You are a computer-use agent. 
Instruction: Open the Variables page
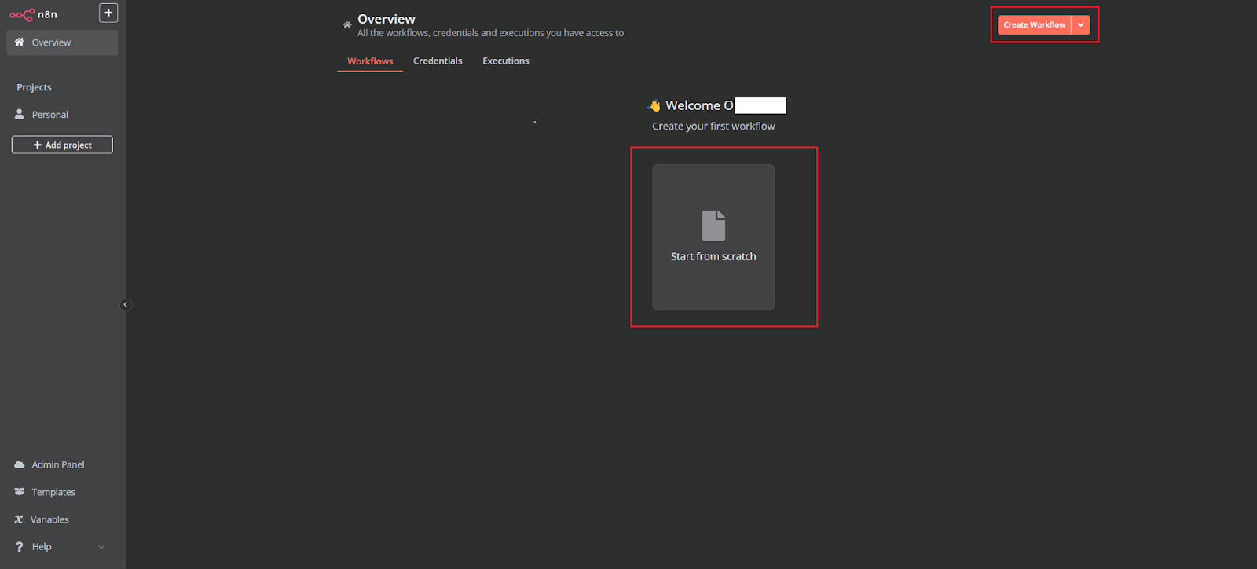pyautogui.click(x=62, y=519)
